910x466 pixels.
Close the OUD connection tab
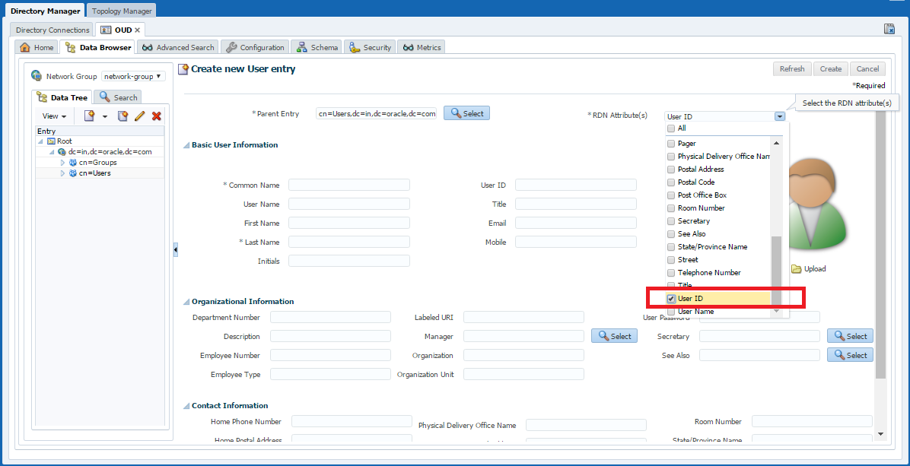[x=138, y=30]
